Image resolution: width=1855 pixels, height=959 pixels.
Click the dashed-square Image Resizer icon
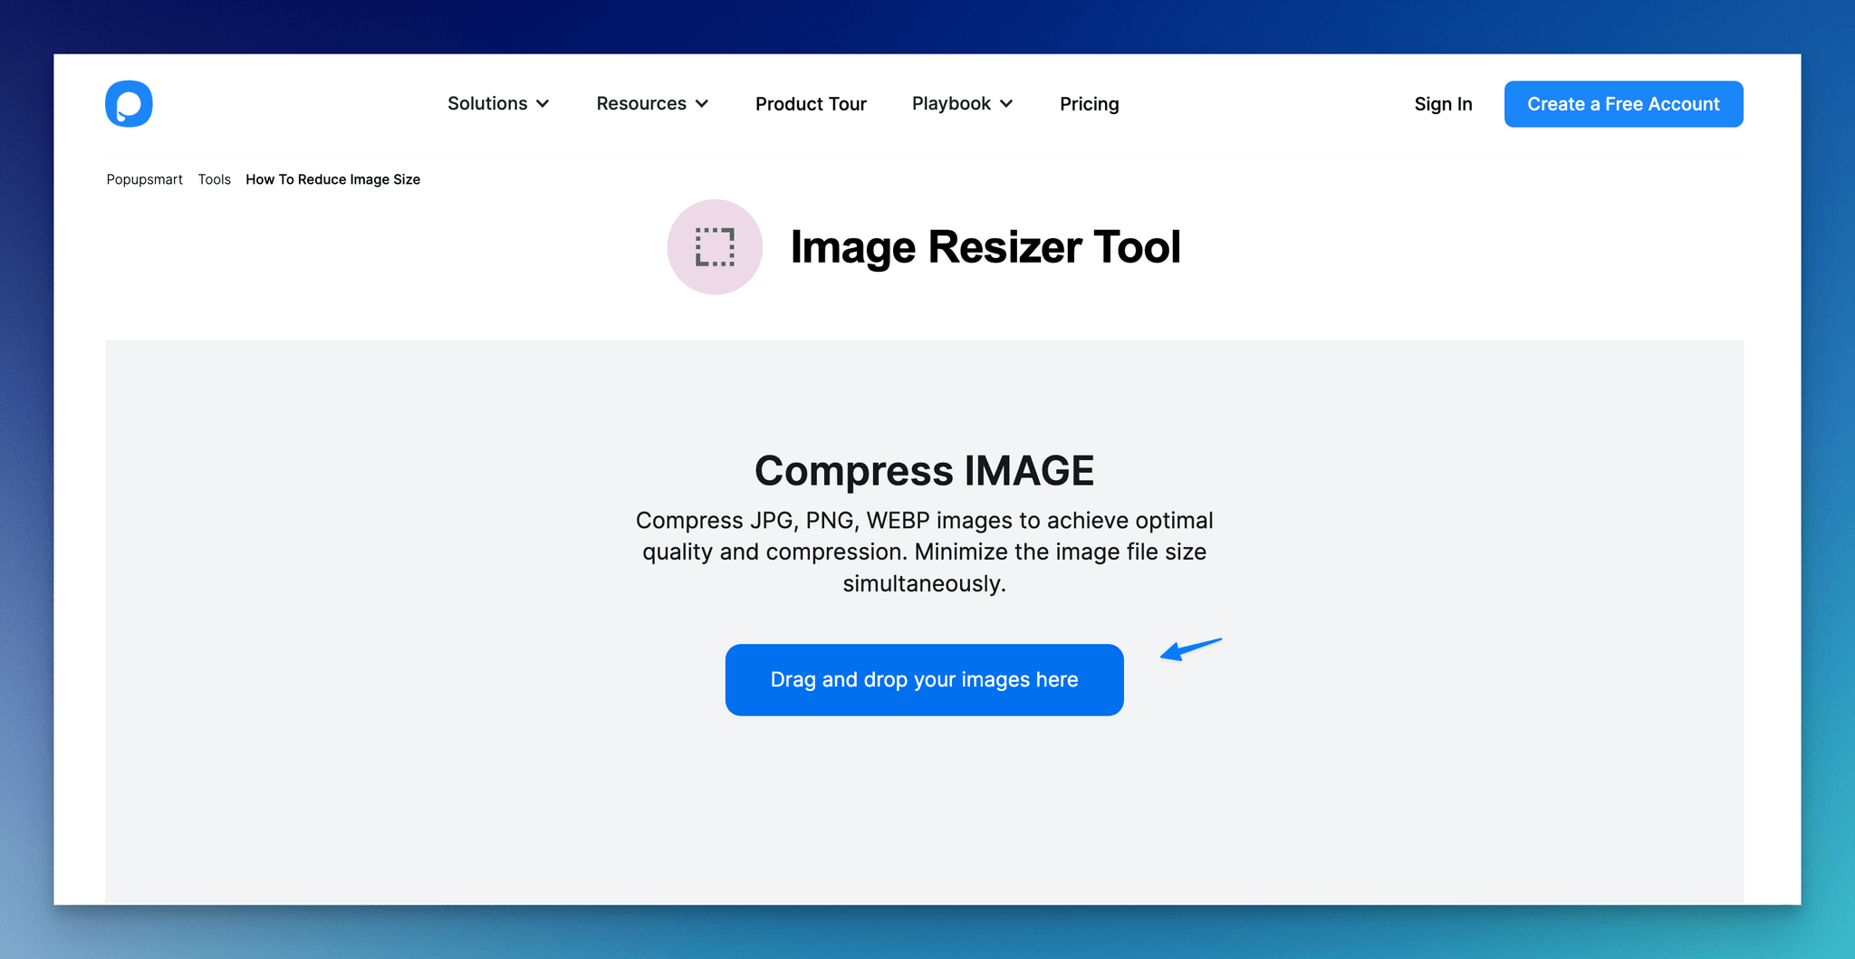[x=715, y=247]
